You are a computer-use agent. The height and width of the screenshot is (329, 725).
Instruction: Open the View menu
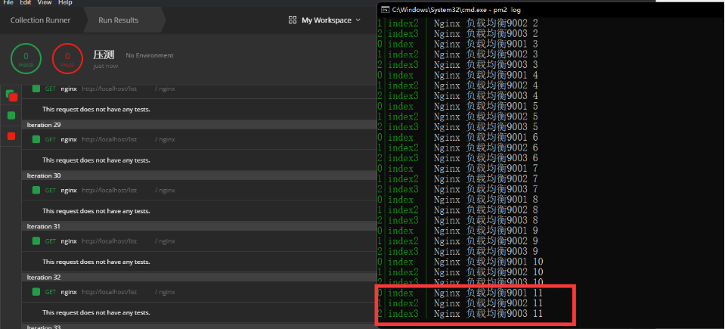[47, 3]
